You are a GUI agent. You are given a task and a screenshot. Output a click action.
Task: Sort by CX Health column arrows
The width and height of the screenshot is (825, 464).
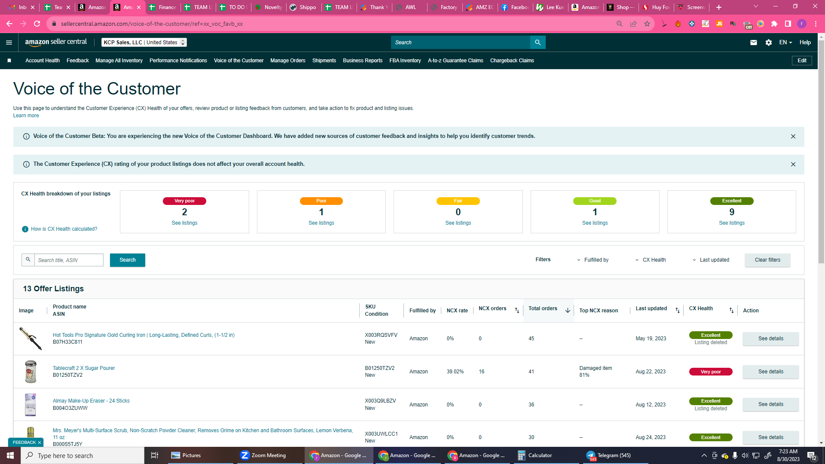pyautogui.click(x=731, y=311)
